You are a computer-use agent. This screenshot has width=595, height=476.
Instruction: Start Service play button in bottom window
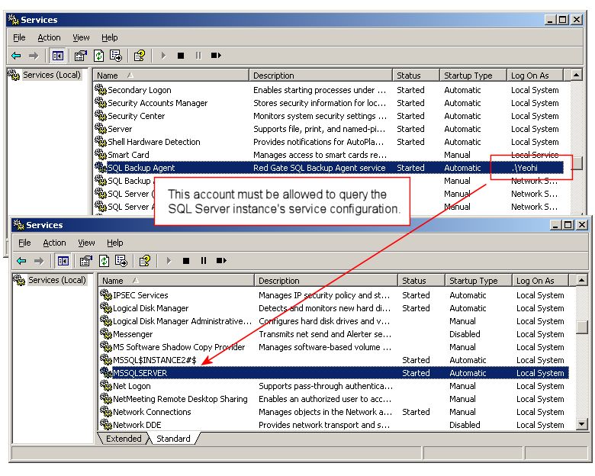click(x=169, y=261)
